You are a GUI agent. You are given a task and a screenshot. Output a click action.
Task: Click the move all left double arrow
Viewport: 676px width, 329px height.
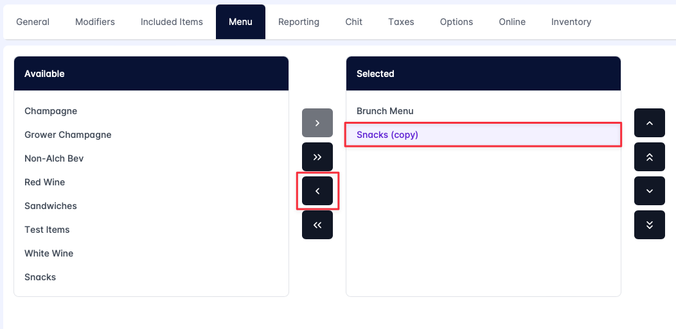pos(317,225)
